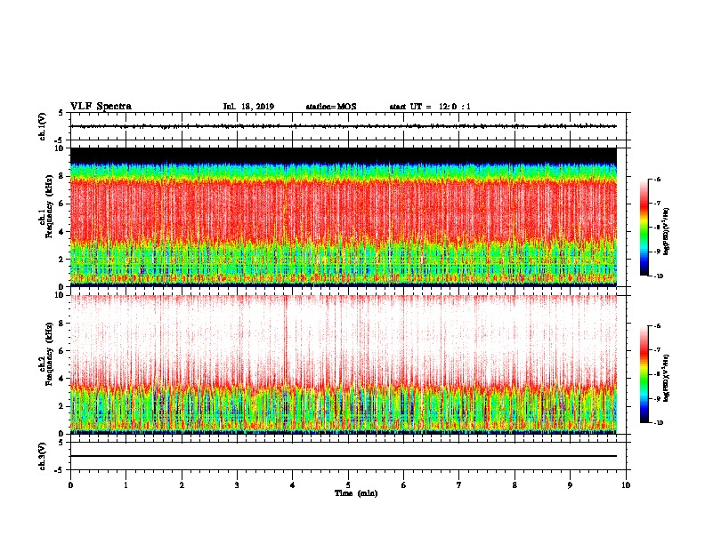This screenshot has height=544, width=705.
Task: Click time axis tick label '6'
Action: point(404,485)
